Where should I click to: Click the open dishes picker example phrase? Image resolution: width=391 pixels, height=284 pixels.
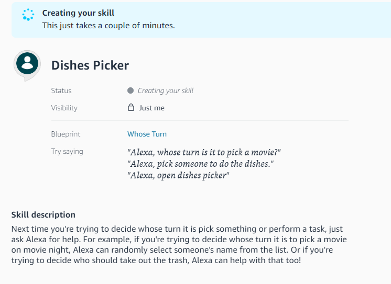point(178,175)
